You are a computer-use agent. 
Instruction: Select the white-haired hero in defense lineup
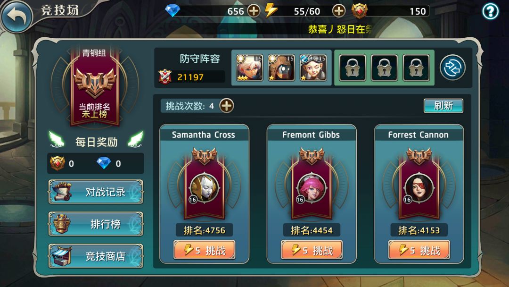coord(249,68)
